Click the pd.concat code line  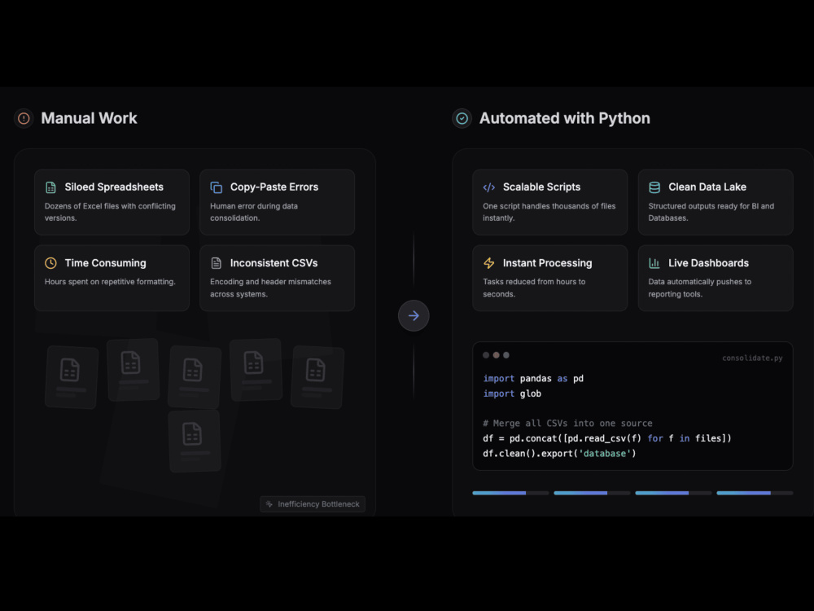[607, 438]
